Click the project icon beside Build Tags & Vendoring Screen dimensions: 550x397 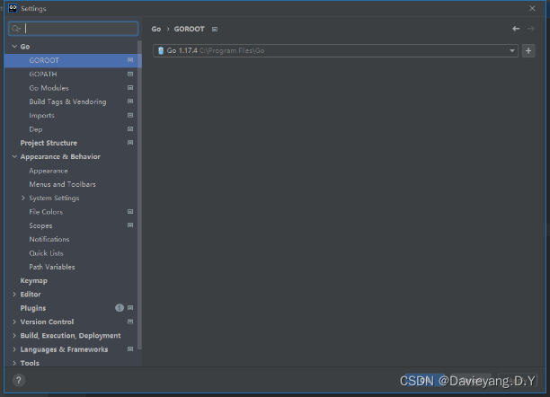(130, 101)
